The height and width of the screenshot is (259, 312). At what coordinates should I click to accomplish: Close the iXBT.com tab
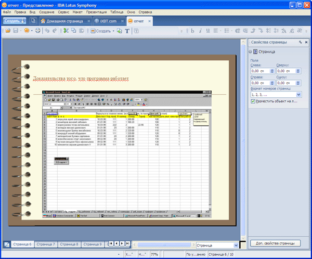122,21
